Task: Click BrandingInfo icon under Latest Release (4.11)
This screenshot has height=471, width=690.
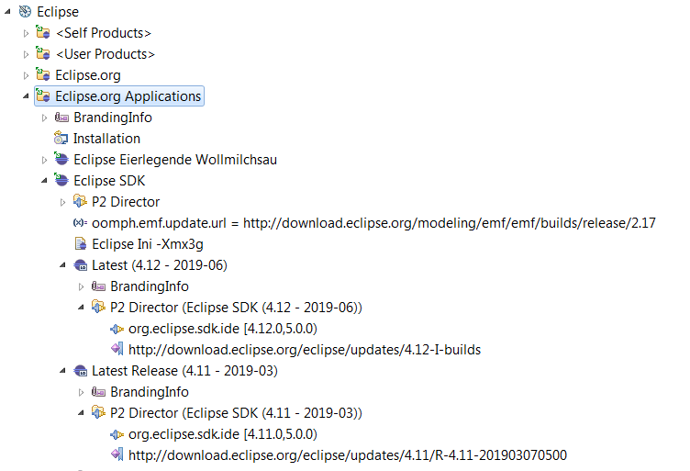Action: pyautogui.click(x=98, y=392)
